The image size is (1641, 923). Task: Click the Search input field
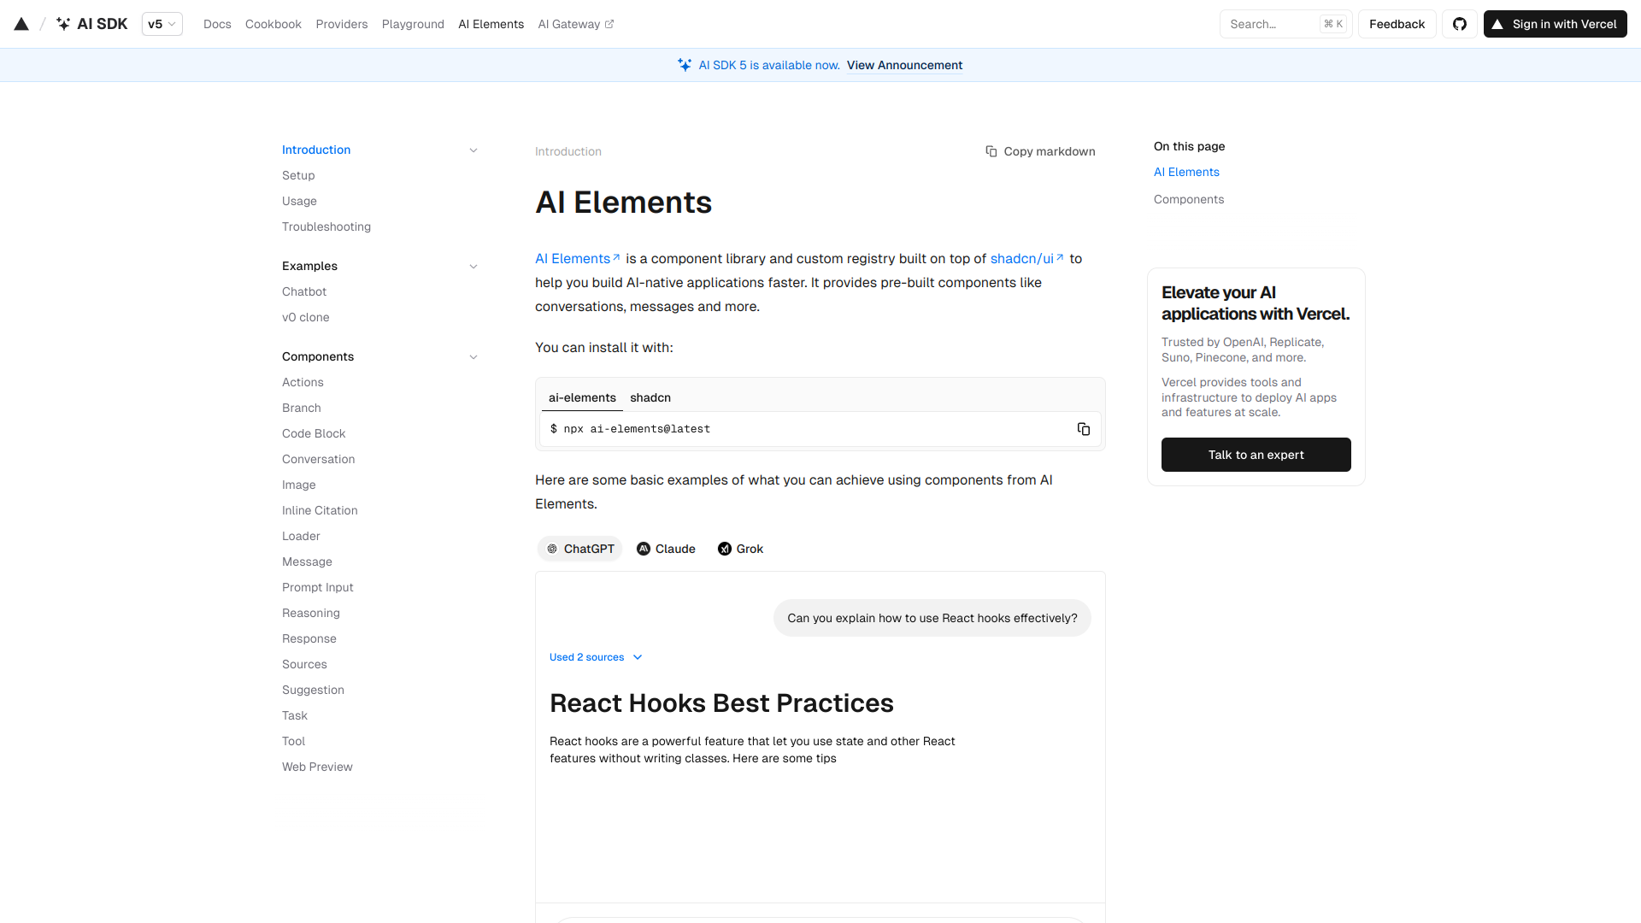click(x=1273, y=24)
